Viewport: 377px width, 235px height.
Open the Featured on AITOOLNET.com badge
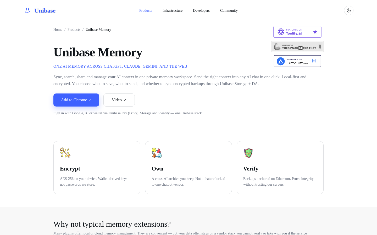(x=297, y=61)
